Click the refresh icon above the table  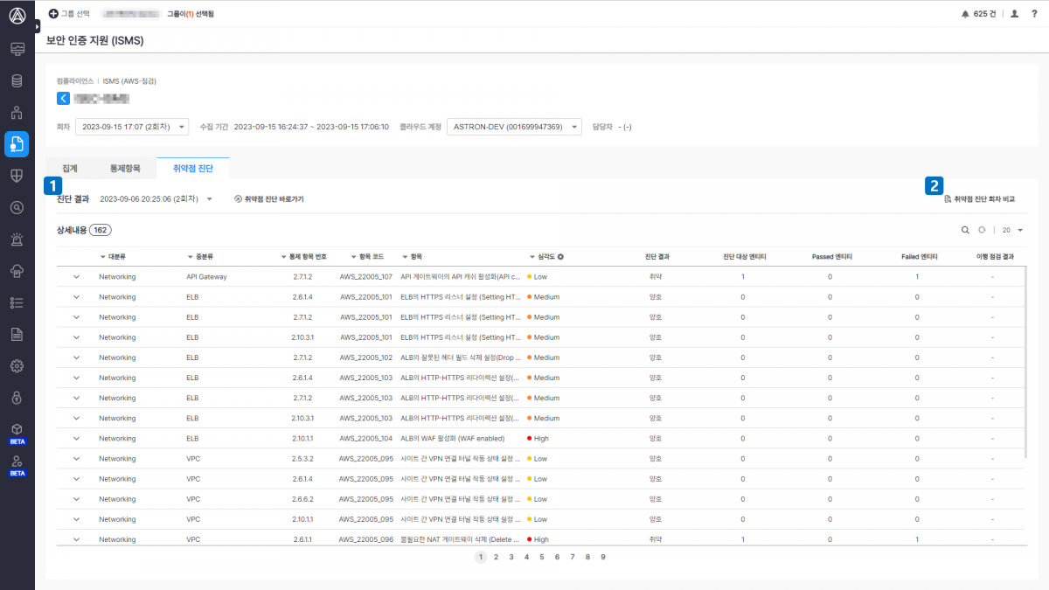pyautogui.click(x=982, y=230)
